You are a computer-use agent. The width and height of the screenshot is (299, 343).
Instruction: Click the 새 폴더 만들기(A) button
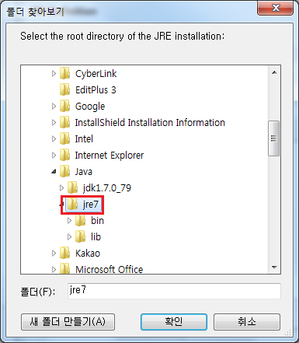(68, 322)
